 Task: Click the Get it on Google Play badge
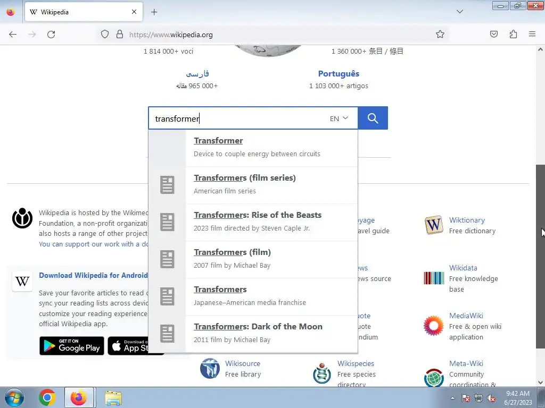(72, 346)
